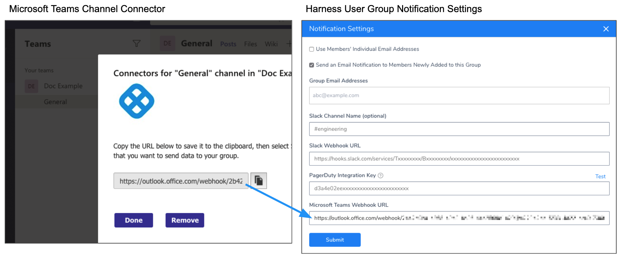Click the Teams heading in the sidebar
621x257 pixels.
38,44
